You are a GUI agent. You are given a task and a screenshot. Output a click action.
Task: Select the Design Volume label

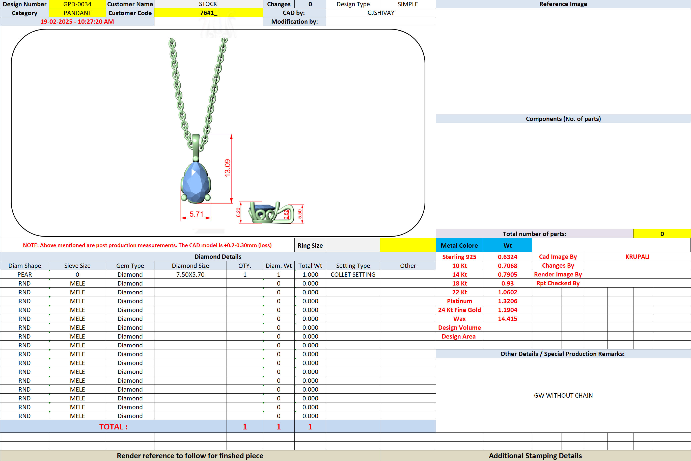click(x=459, y=327)
